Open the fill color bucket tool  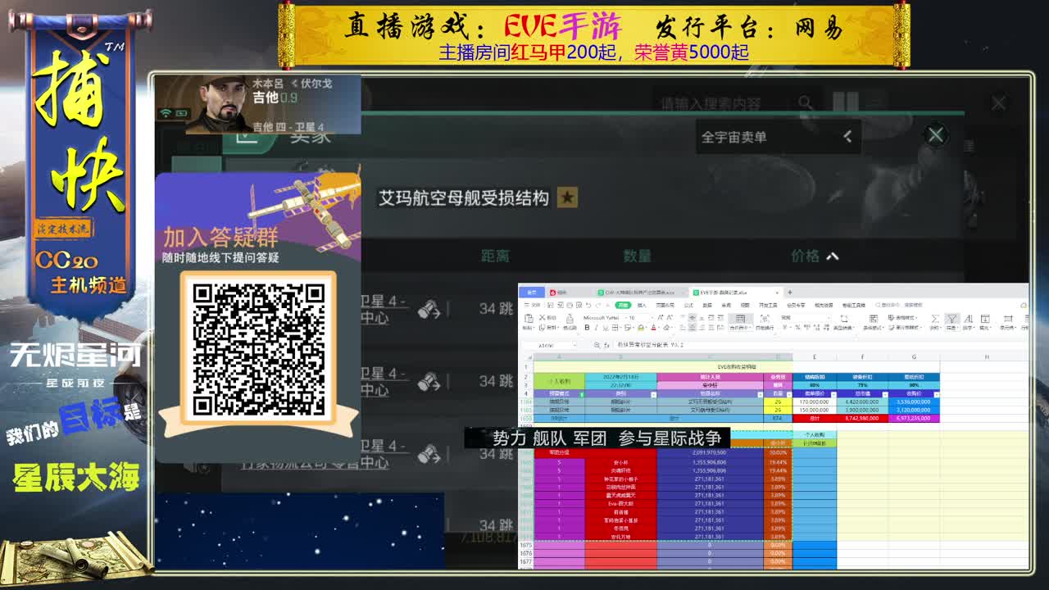click(641, 328)
